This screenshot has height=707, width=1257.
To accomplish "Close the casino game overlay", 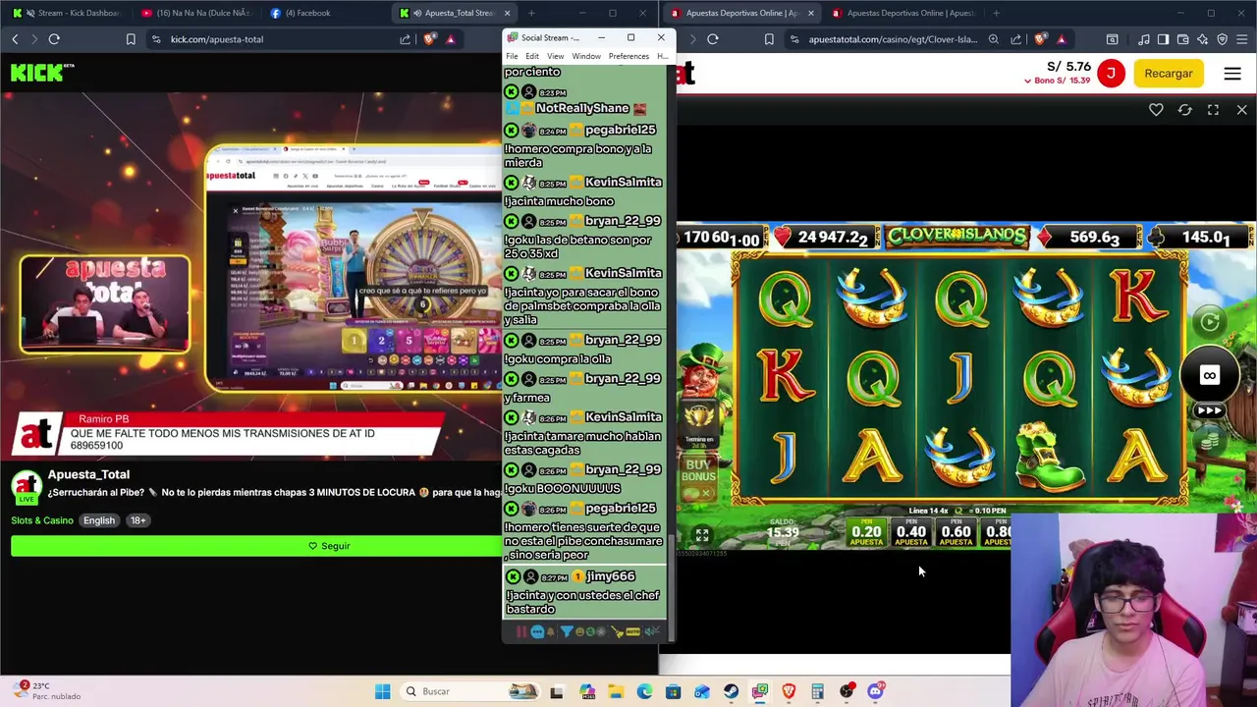I will (x=1241, y=110).
